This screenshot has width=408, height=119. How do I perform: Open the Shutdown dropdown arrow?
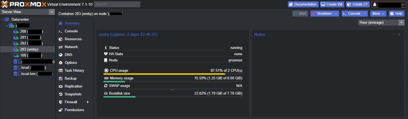click(x=336, y=14)
